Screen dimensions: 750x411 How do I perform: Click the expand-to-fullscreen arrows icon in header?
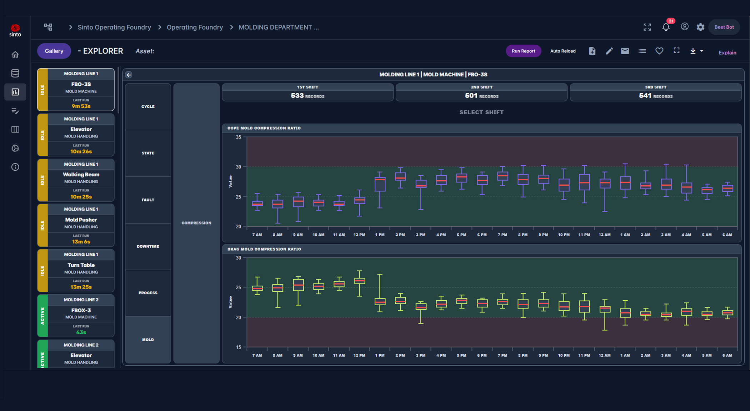647,27
